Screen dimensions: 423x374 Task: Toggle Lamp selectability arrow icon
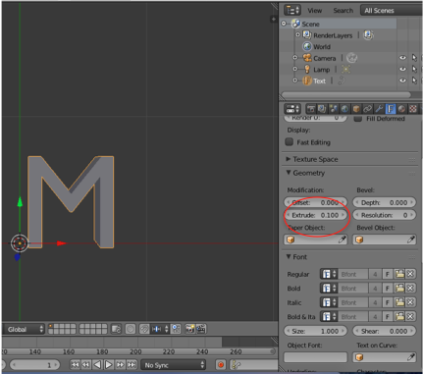(x=414, y=69)
